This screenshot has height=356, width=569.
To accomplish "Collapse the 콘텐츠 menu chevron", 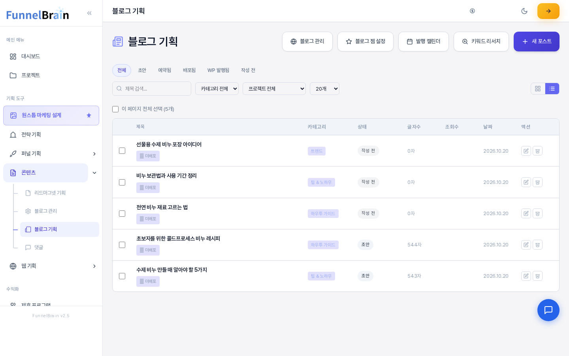I will tap(94, 173).
